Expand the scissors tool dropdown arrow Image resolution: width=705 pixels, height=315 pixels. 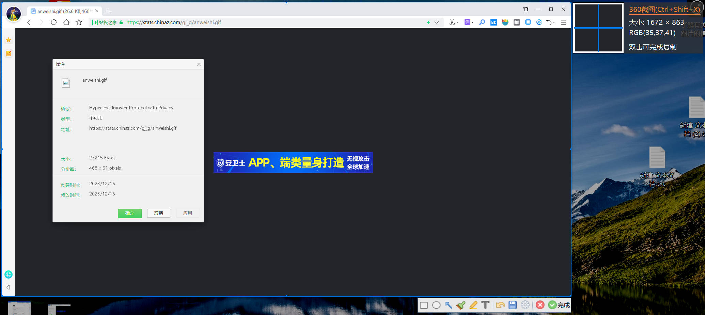(457, 22)
